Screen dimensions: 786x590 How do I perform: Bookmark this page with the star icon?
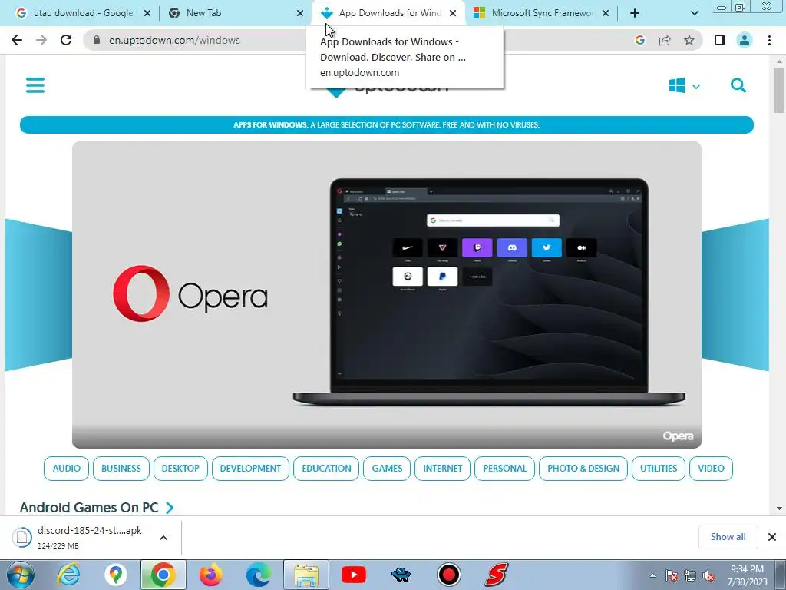689,40
